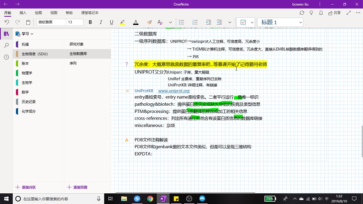The height and width of the screenshot is (204, 363).
Task: Open the font color picker
Action: click(136, 22)
